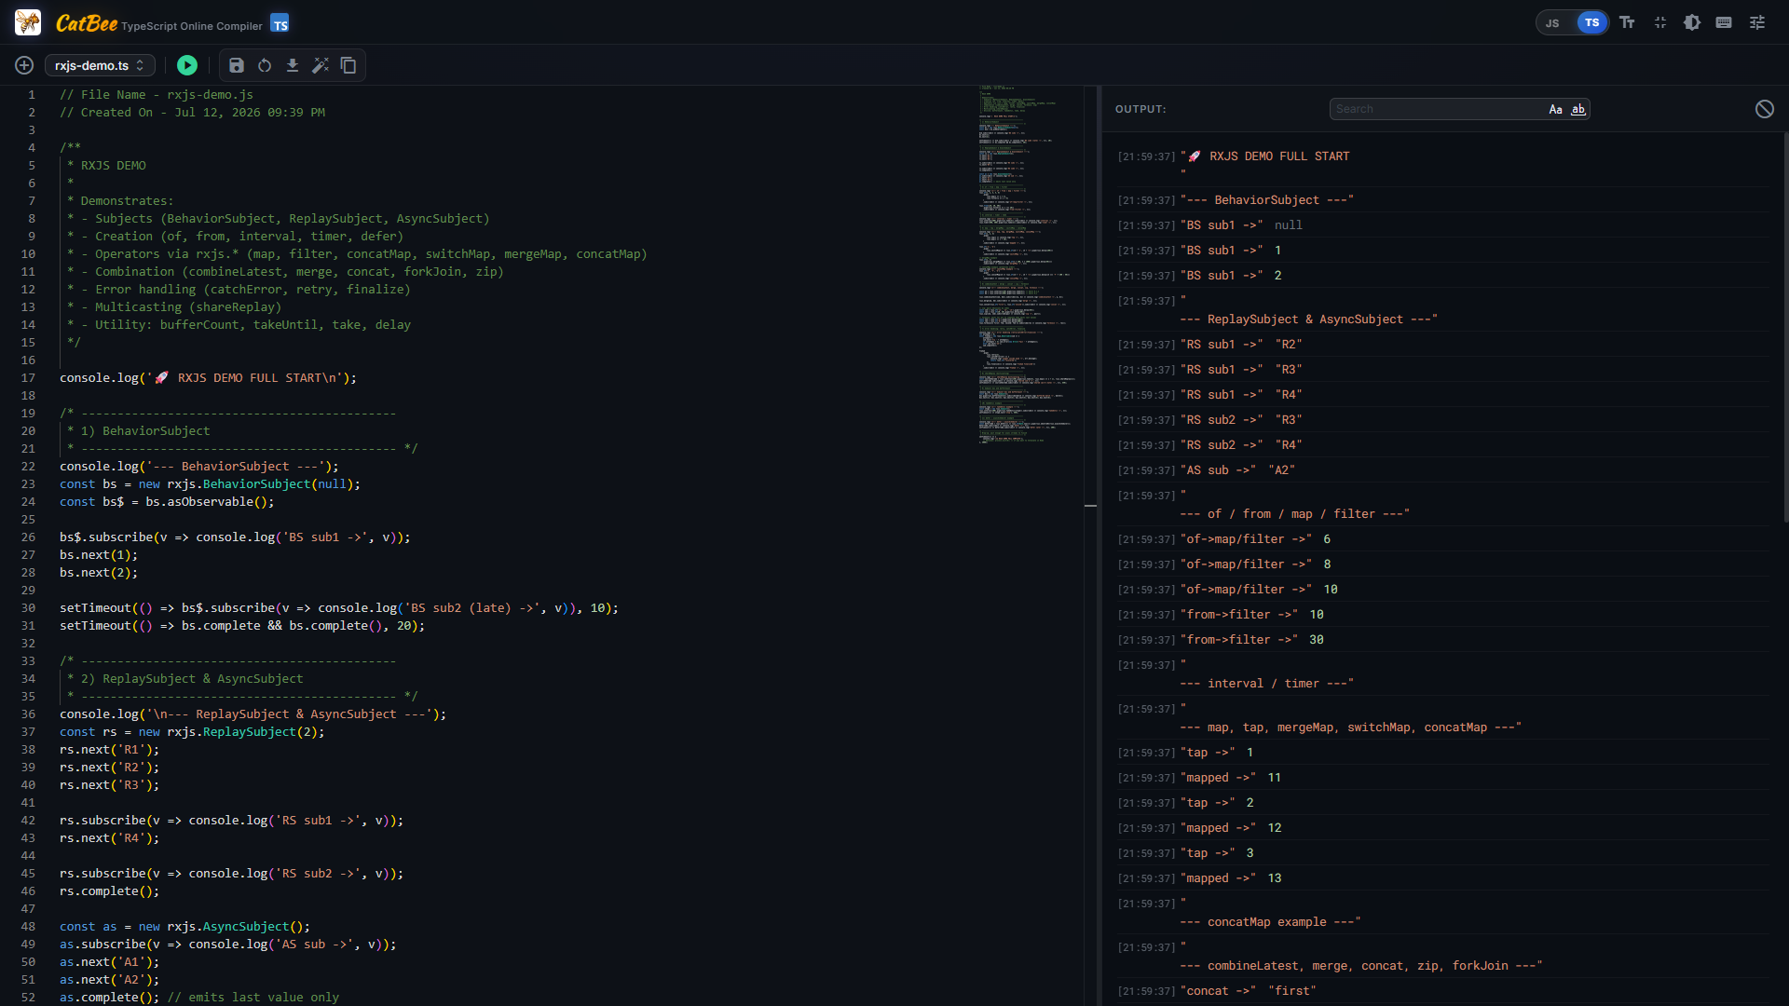
Task: Format code with magic wand icon
Action: point(321,65)
